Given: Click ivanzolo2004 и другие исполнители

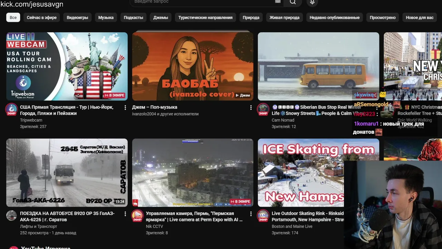Looking at the screenshot, I should pos(165,114).
